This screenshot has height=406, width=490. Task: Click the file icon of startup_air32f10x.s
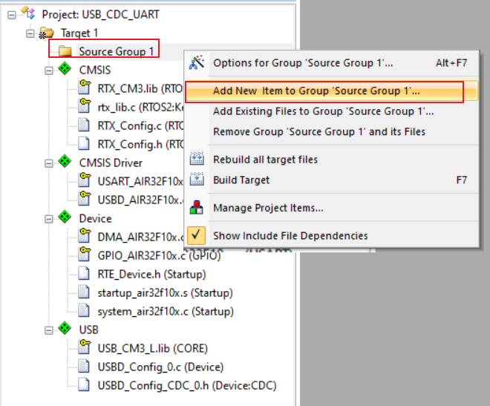click(x=84, y=292)
